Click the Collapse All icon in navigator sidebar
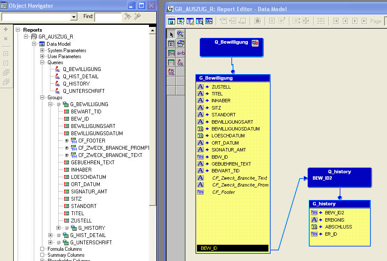387x261 pixels. tap(6, 82)
